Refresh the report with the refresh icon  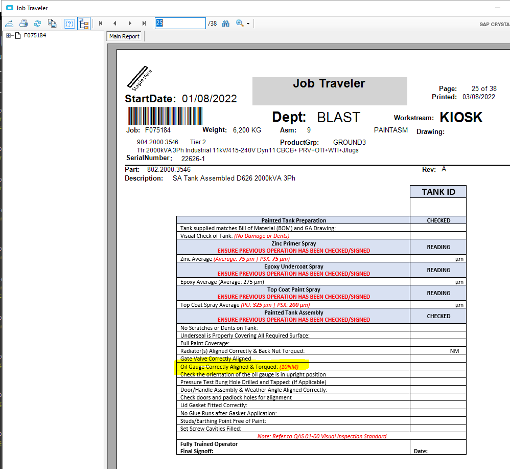coord(38,24)
